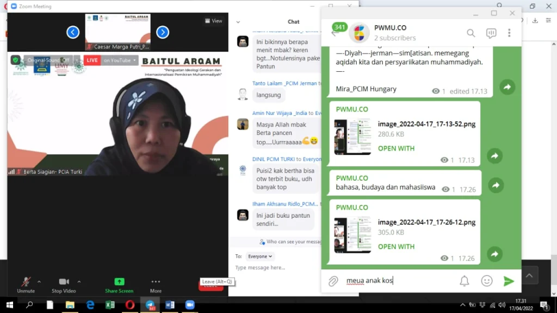The image size is (557, 313).
Task: Open video options arrow beside Stop Video
Action: (x=79, y=282)
